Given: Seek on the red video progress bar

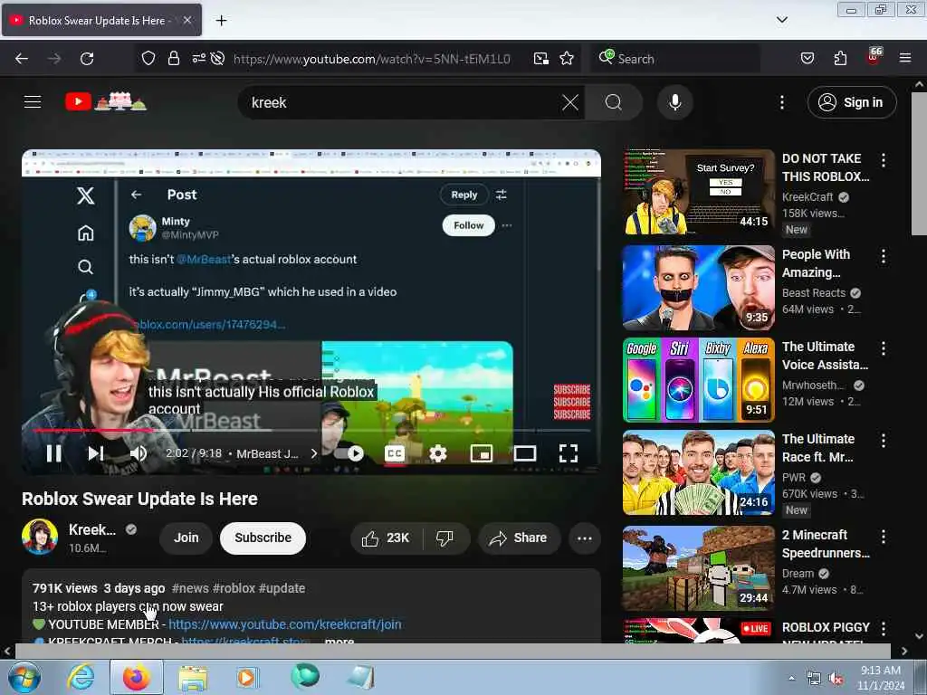Looking at the screenshot, I should coord(311,430).
